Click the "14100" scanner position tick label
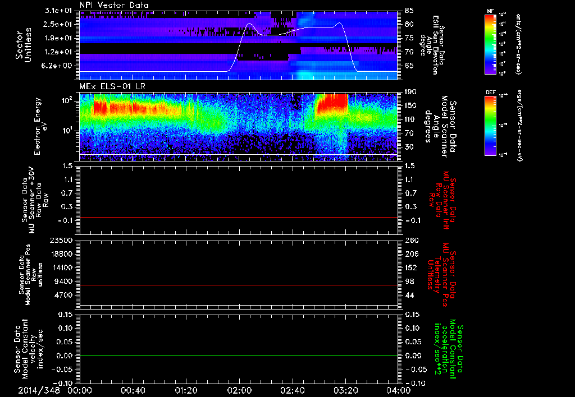Viewport: 575px width, 397px height. pos(61,267)
